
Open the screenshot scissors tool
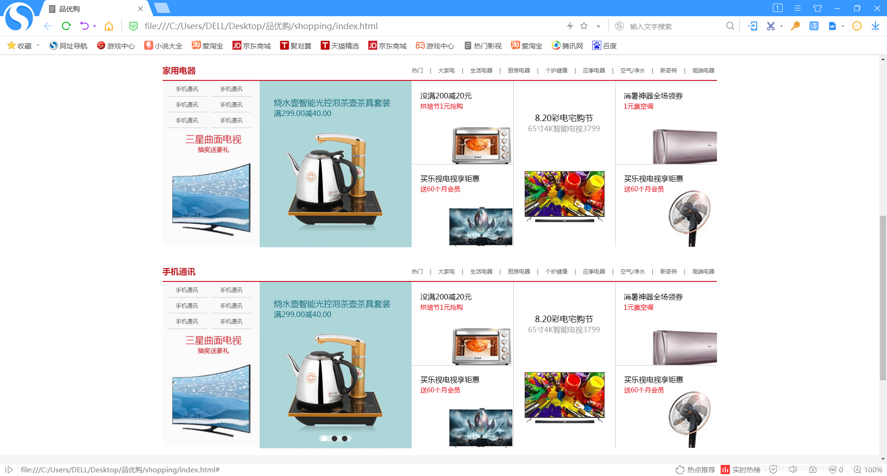pos(771,26)
